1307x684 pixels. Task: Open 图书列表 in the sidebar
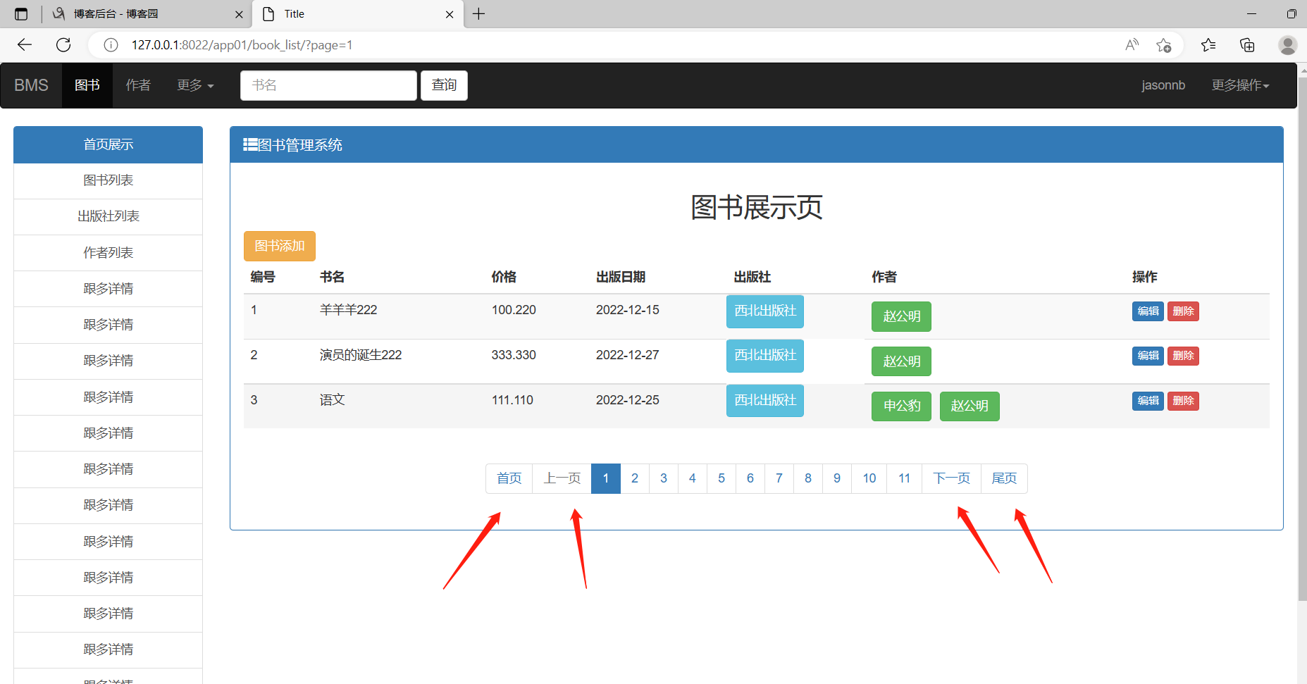point(108,180)
